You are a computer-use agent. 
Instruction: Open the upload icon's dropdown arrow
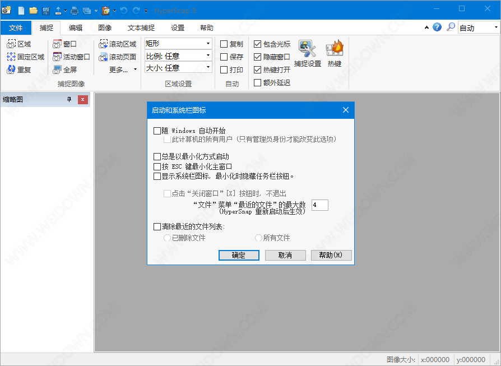pyautogui.click(x=65, y=11)
